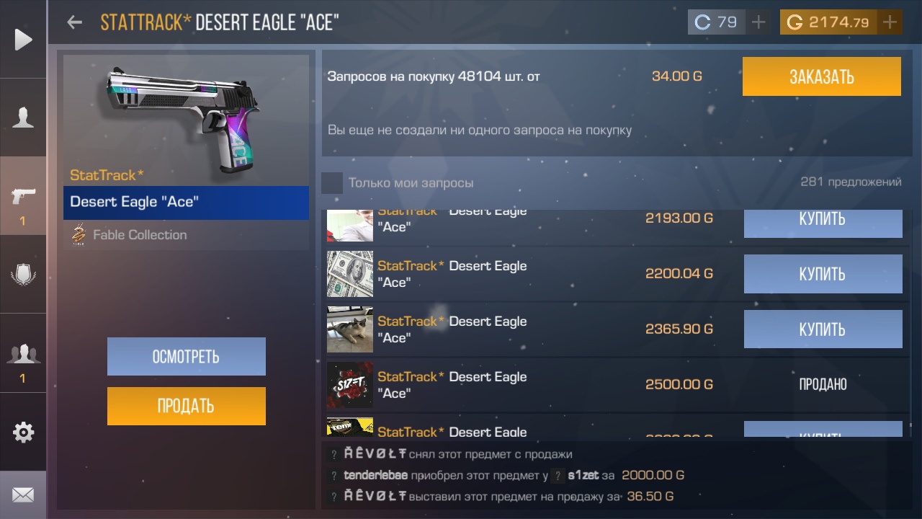Select the pistol inventory icon
The image size is (922, 519).
coord(23,195)
